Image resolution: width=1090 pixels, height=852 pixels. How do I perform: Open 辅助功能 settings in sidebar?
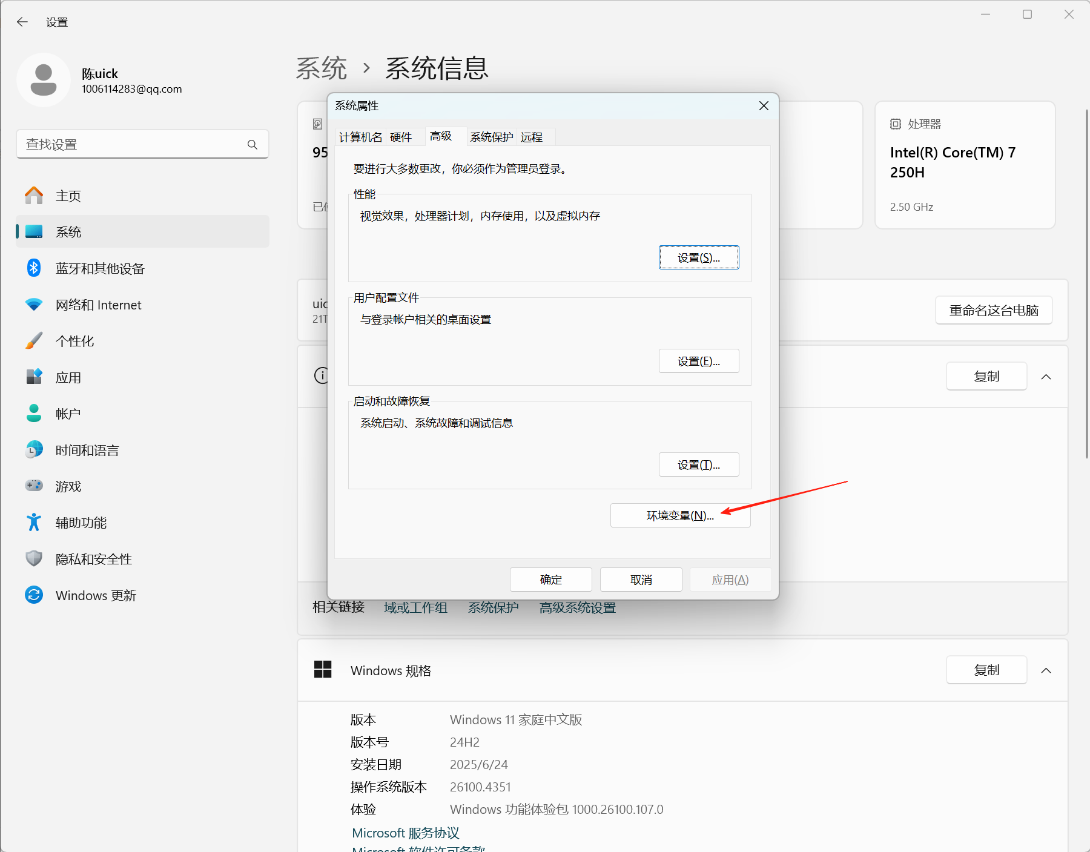[x=81, y=522]
